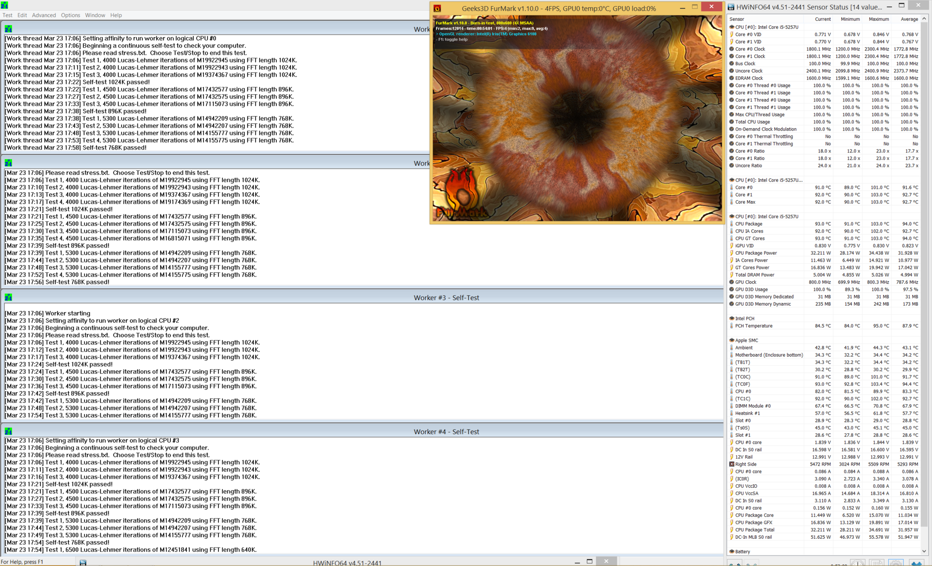This screenshot has width=932, height=566.
Task: Click the Battery group icon
Action: coord(732,551)
